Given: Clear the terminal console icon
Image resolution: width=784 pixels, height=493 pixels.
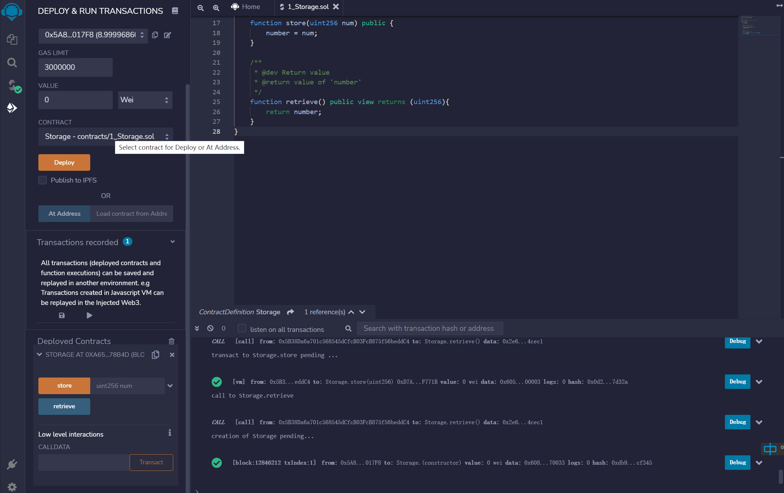Looking at the screenshot, I should pyautogui.click(x=210, y=328).
